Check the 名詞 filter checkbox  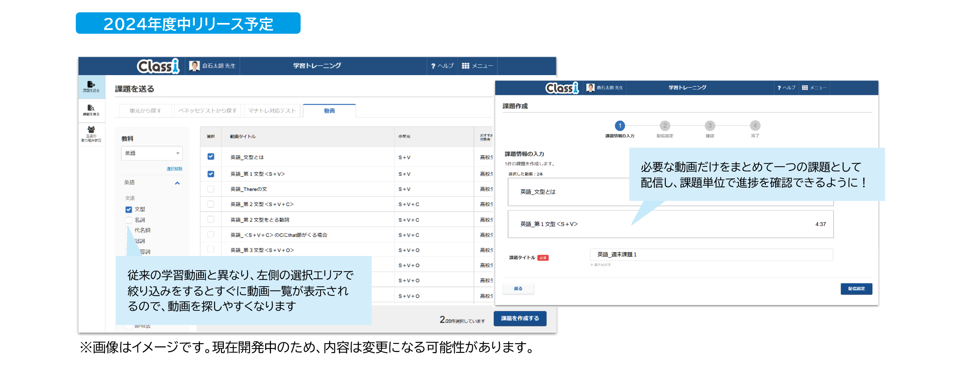point(129,220)
